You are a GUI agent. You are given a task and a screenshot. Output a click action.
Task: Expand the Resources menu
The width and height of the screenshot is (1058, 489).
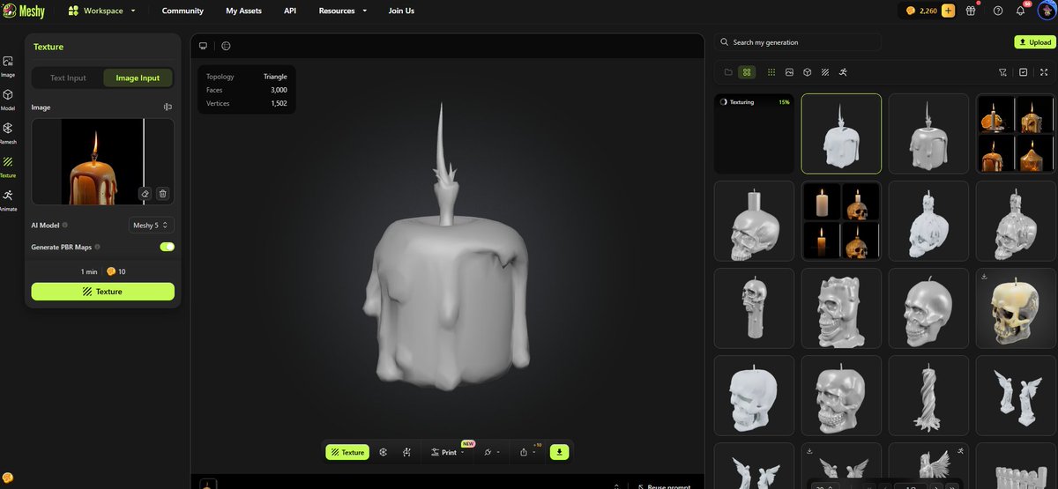342,11
